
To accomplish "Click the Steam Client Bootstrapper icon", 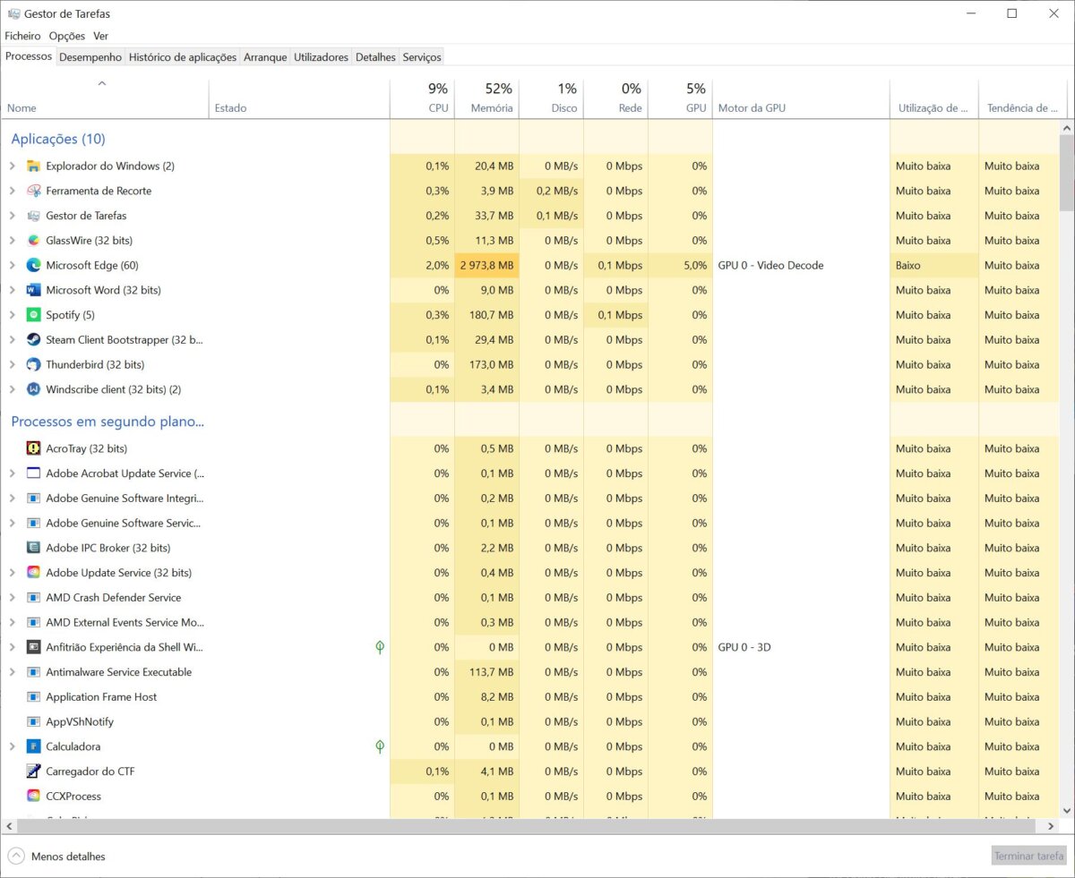I will (33, 340).
